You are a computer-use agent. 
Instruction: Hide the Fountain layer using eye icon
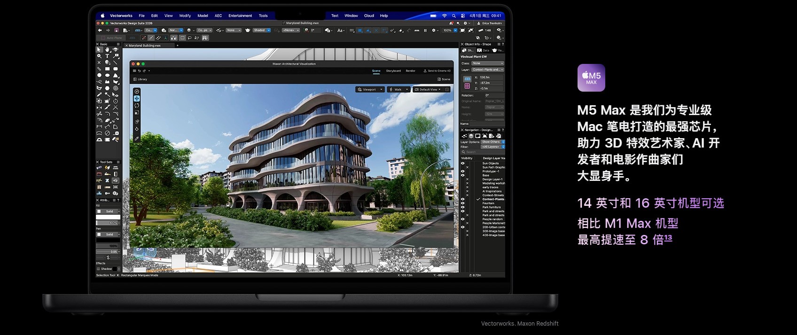[462, 203]
